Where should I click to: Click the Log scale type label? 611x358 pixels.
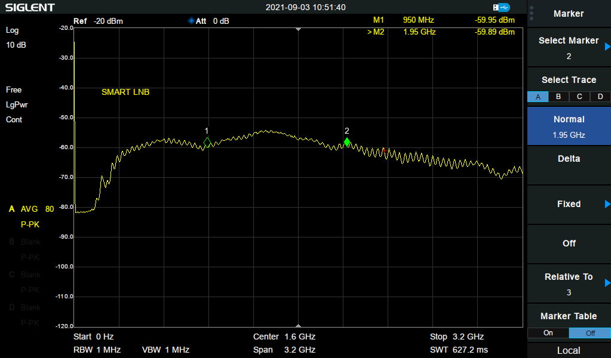[12, 30]
